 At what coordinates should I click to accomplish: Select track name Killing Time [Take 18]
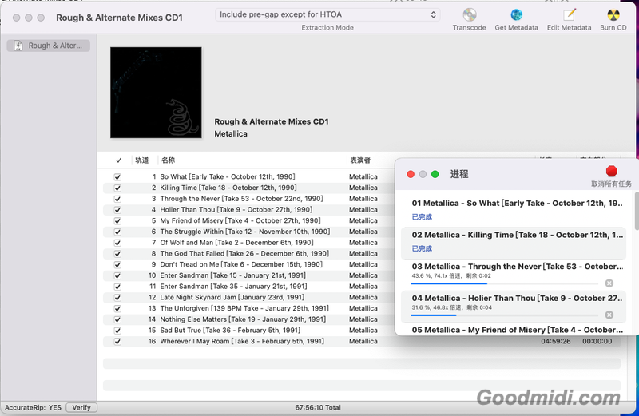(x=228, y=188)
